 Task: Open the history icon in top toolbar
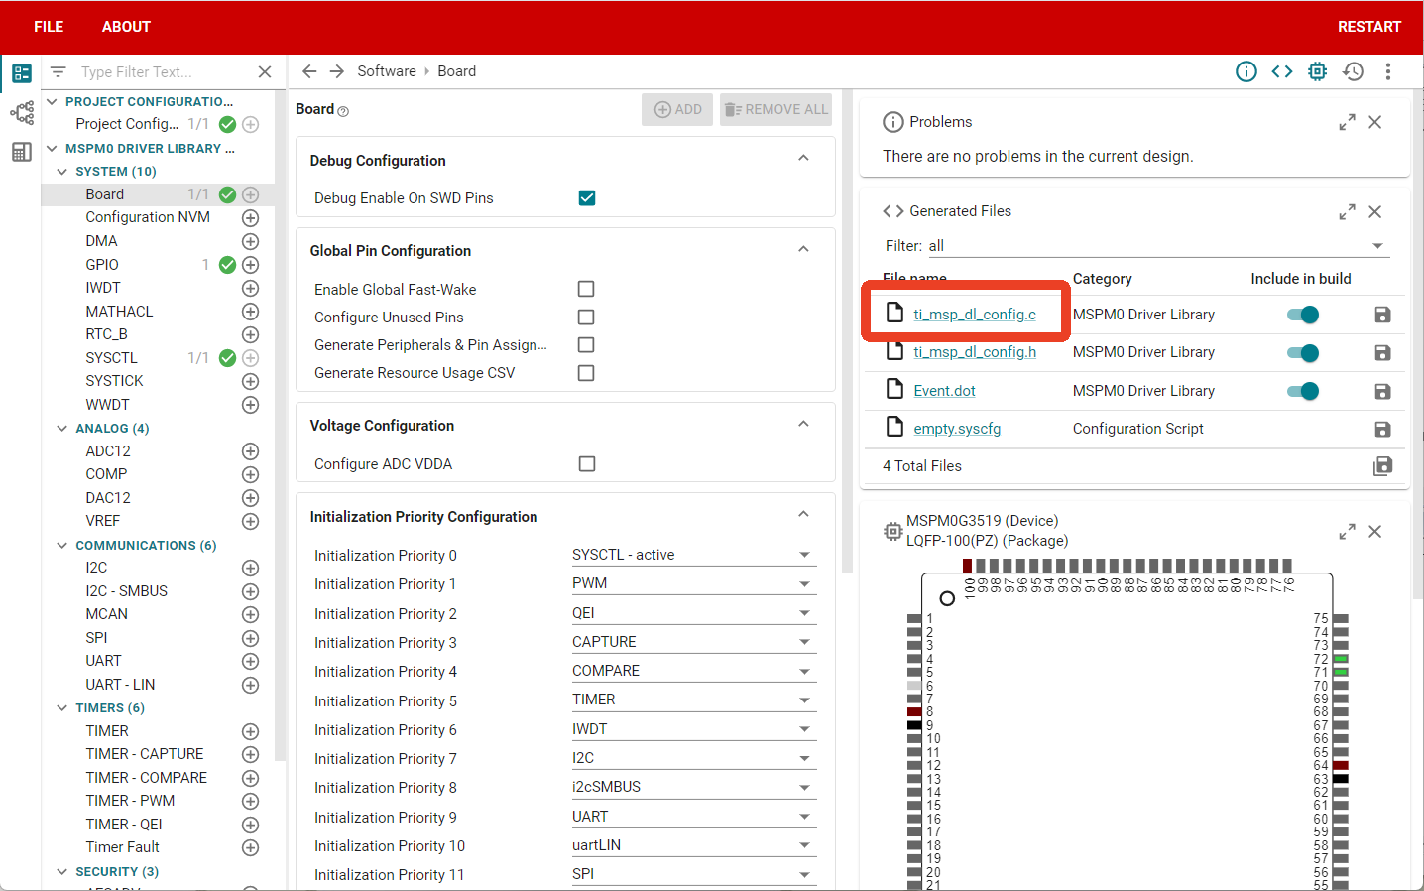[x=1353, y=71]
